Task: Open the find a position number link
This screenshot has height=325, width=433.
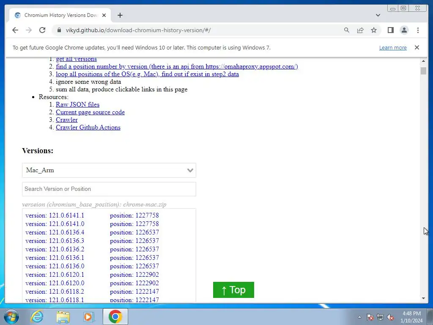Action: [177, 66]
